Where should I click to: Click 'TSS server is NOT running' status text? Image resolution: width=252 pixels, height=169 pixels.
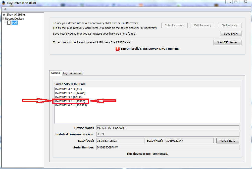point(150,49)
